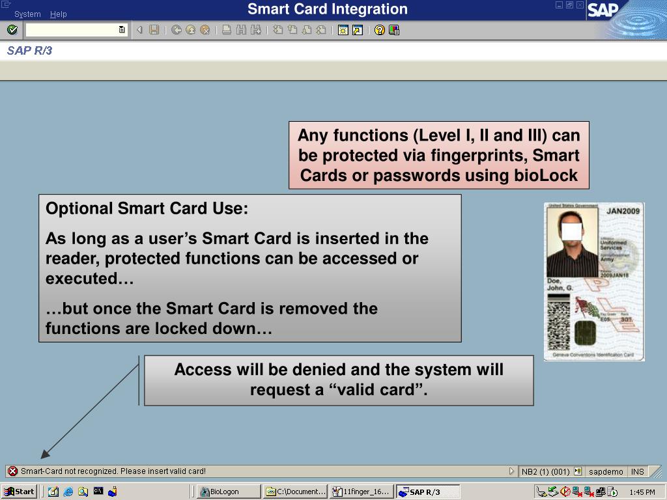Click the Print icon in the toolbar
This screenshot has width=667, height=500.
coord(227,30)
